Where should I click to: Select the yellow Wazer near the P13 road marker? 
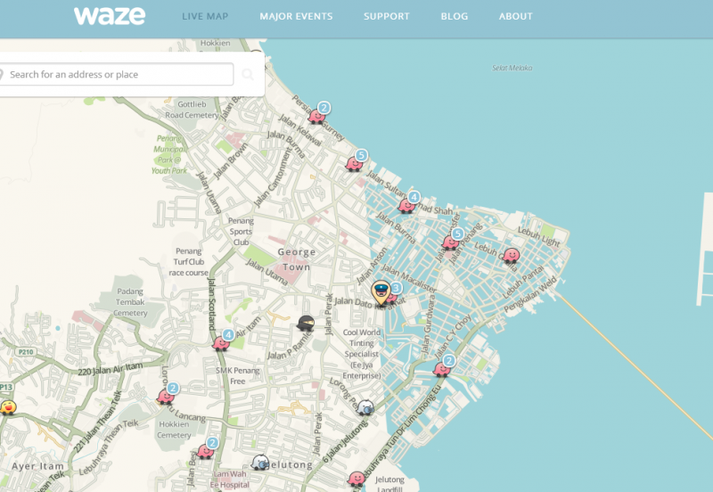(x=8, y=407)
